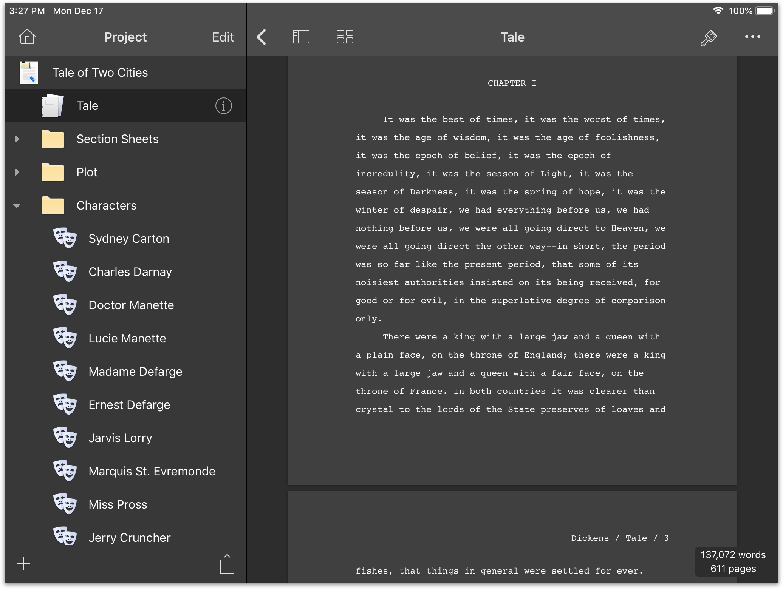Open Doctor Manette masks icon
Viewport: 783px width, 589px height.
tap(65, 305)
